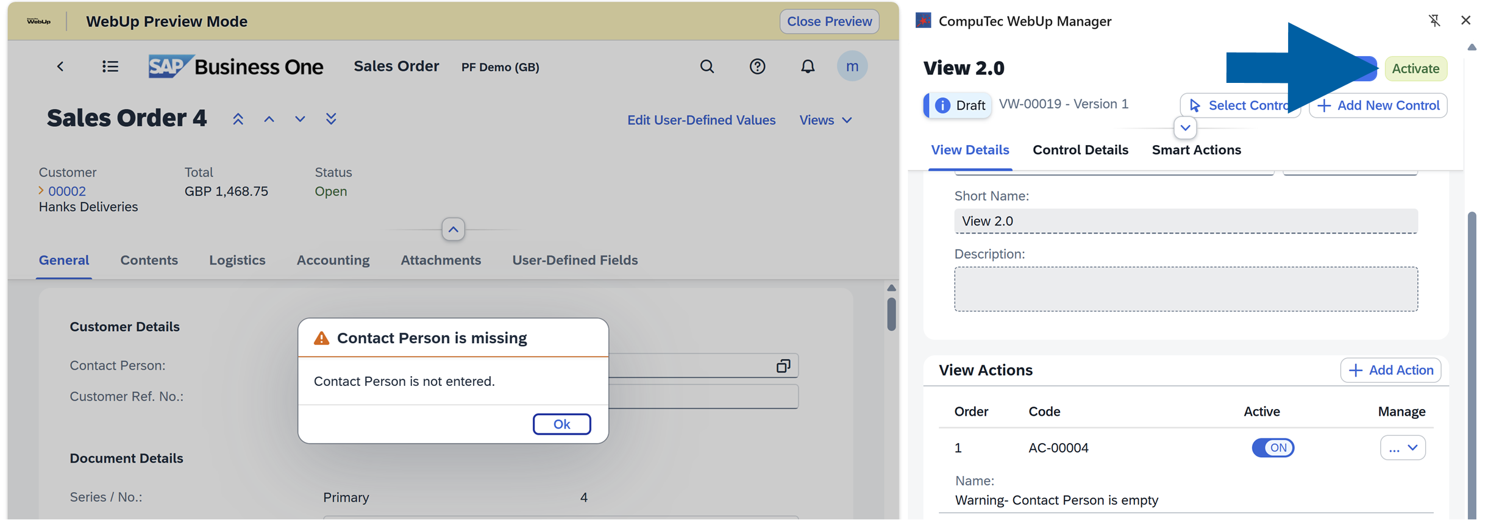This screenshot has height=520, width=1488.
Task: Open search with the magnifier icon
Action: tap(707, 66)
